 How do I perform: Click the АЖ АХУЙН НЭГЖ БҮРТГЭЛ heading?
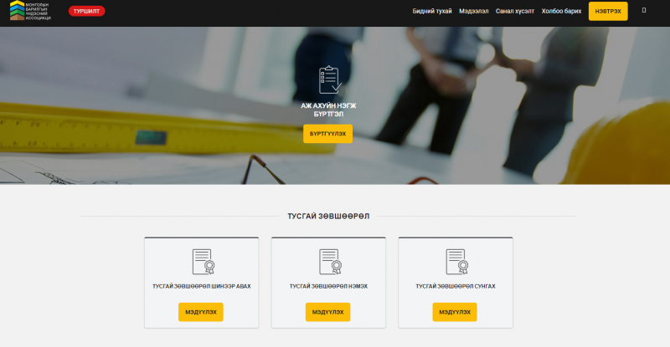click(328, 110)
